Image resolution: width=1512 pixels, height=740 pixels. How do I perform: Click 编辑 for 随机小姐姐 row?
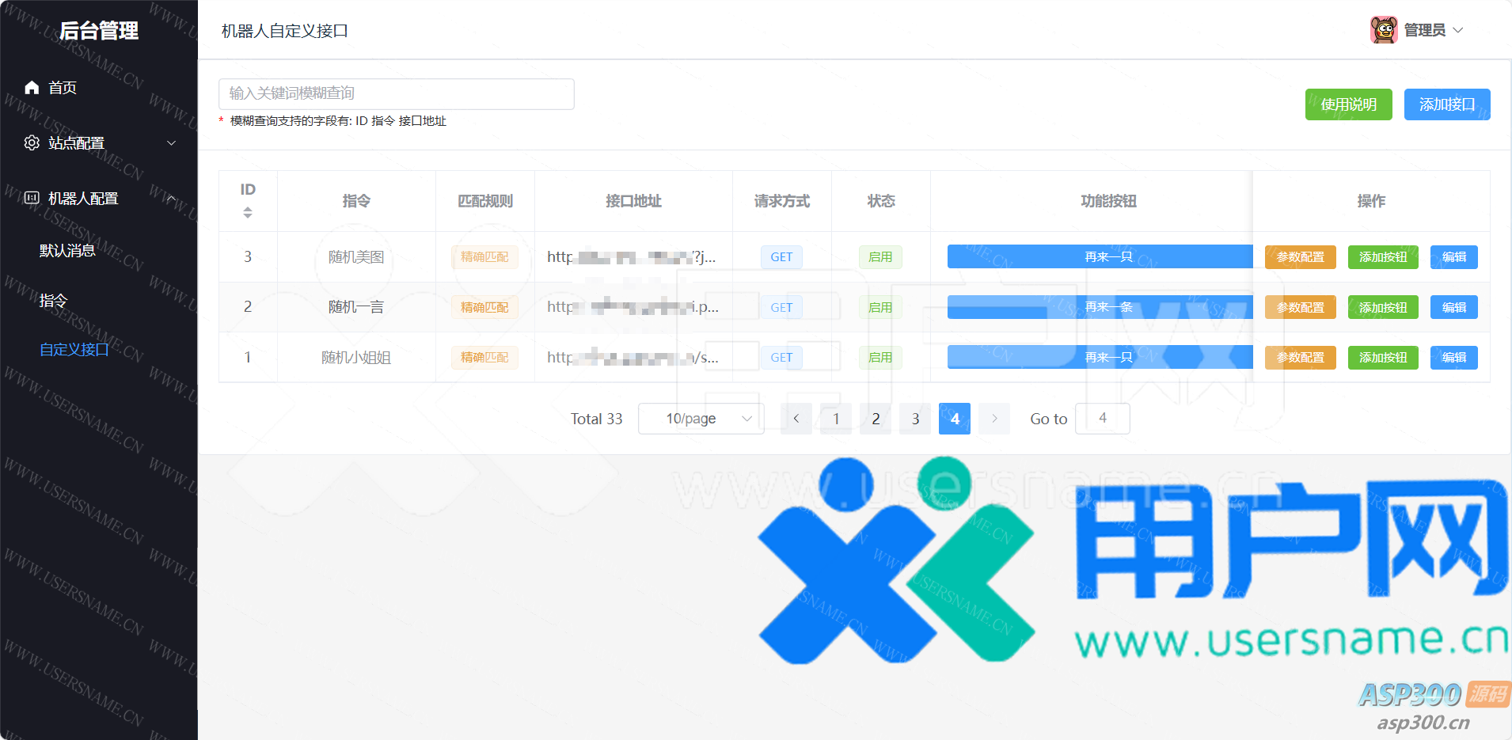coord(1453,358)
